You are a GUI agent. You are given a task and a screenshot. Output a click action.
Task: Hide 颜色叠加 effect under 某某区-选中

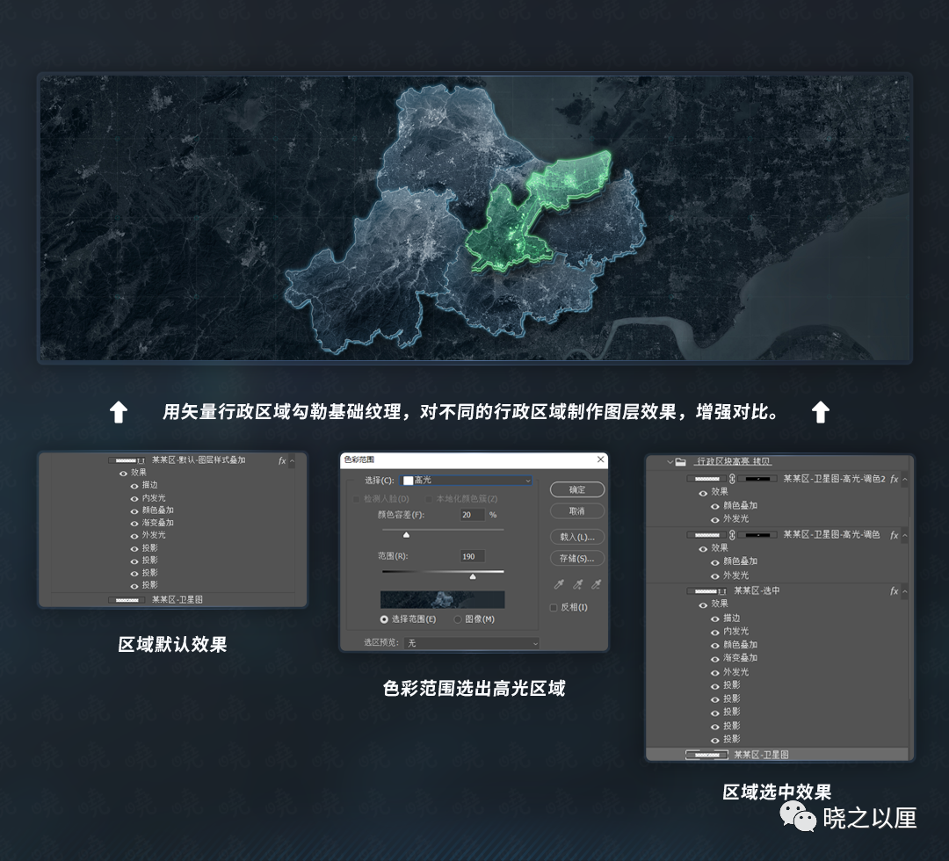point(714,646)
